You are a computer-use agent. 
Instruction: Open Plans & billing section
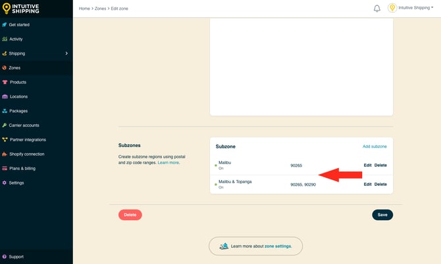click(x=23, y=168)
